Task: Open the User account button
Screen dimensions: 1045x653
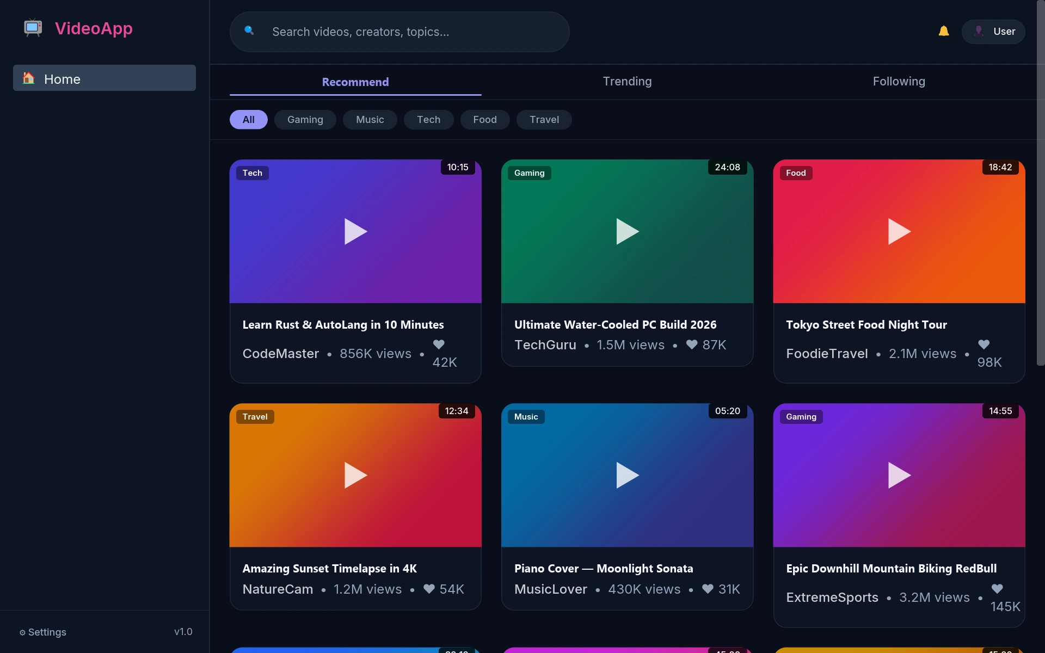Action: [993, 32]
